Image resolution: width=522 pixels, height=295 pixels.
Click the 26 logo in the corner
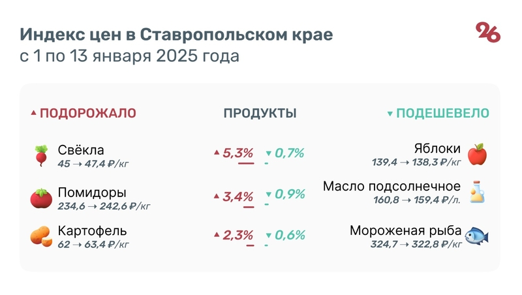[488, 32]
